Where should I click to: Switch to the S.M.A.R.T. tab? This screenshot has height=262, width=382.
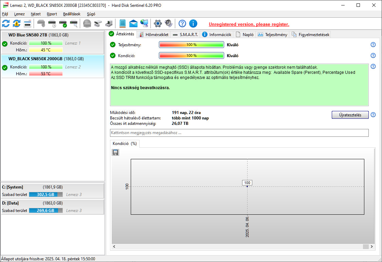(x=185, y=35)
